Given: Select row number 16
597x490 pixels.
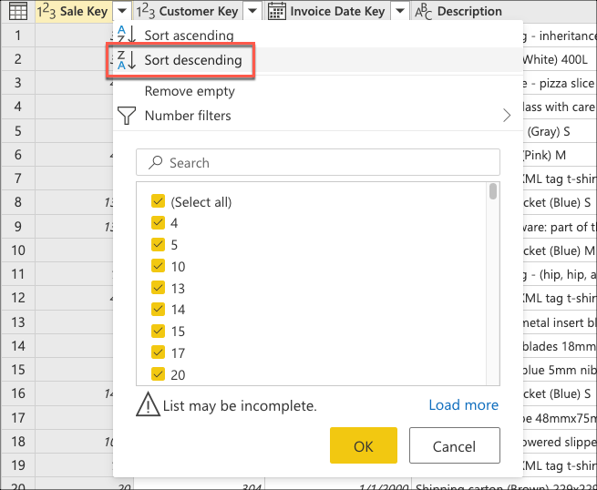Looking at the screenshot, I should (x=18, y=393).
